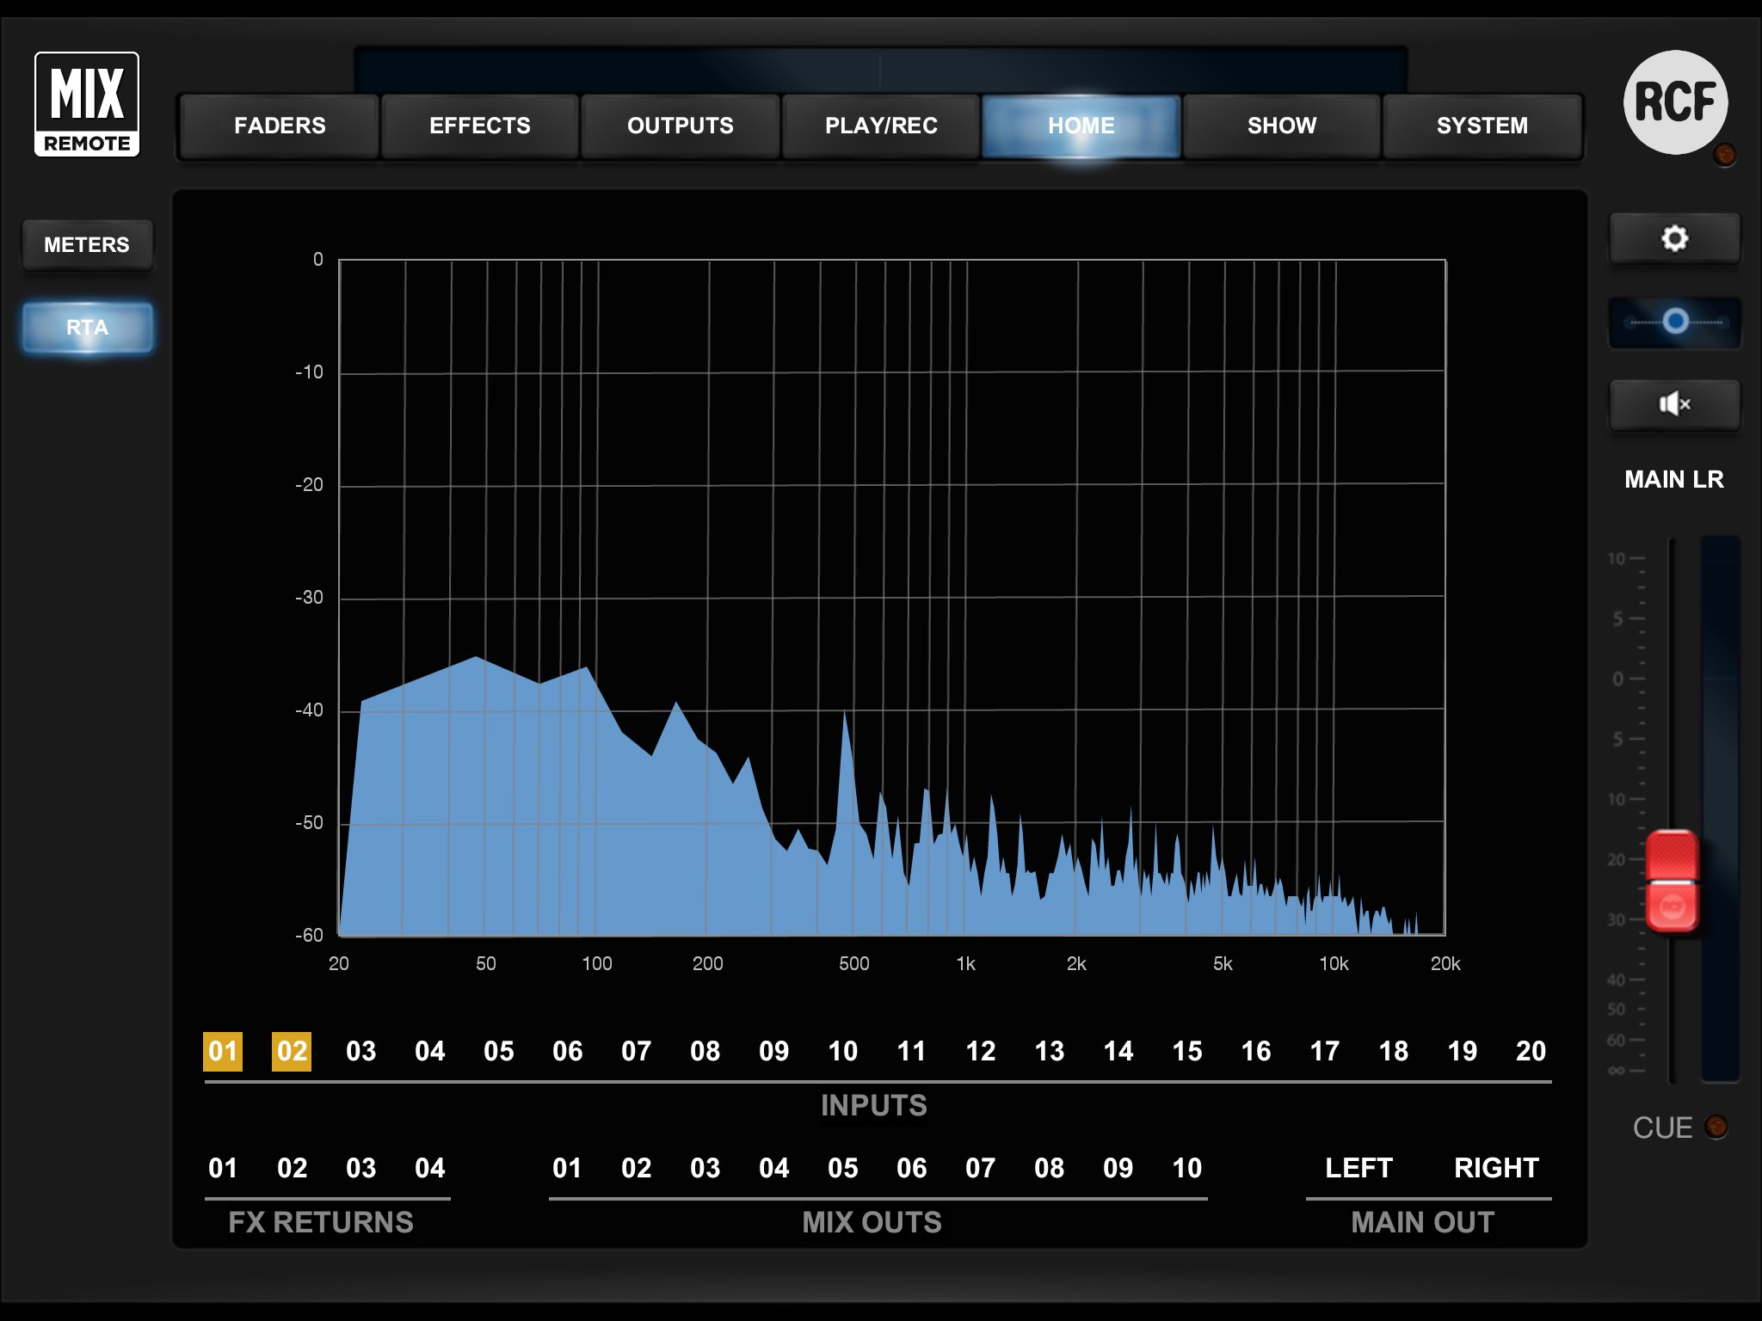Select the RTA view button
This screenshot has width=1762, height=1321.
87,328
